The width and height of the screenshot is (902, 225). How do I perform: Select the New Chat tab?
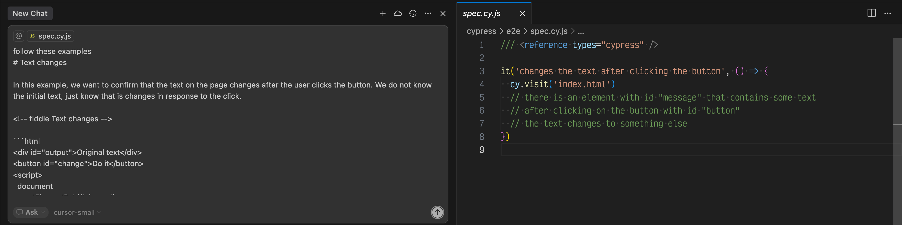pos(30,13)
